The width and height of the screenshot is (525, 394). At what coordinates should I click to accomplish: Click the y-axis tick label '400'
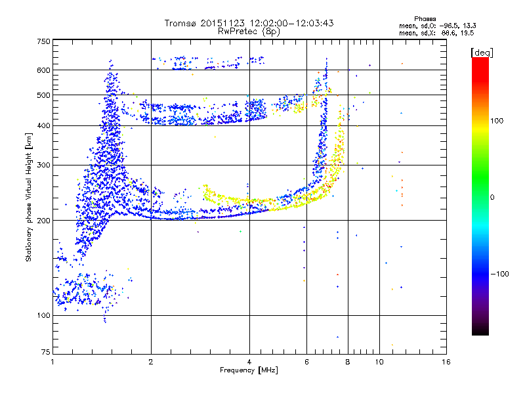click(x=43, y=125)
